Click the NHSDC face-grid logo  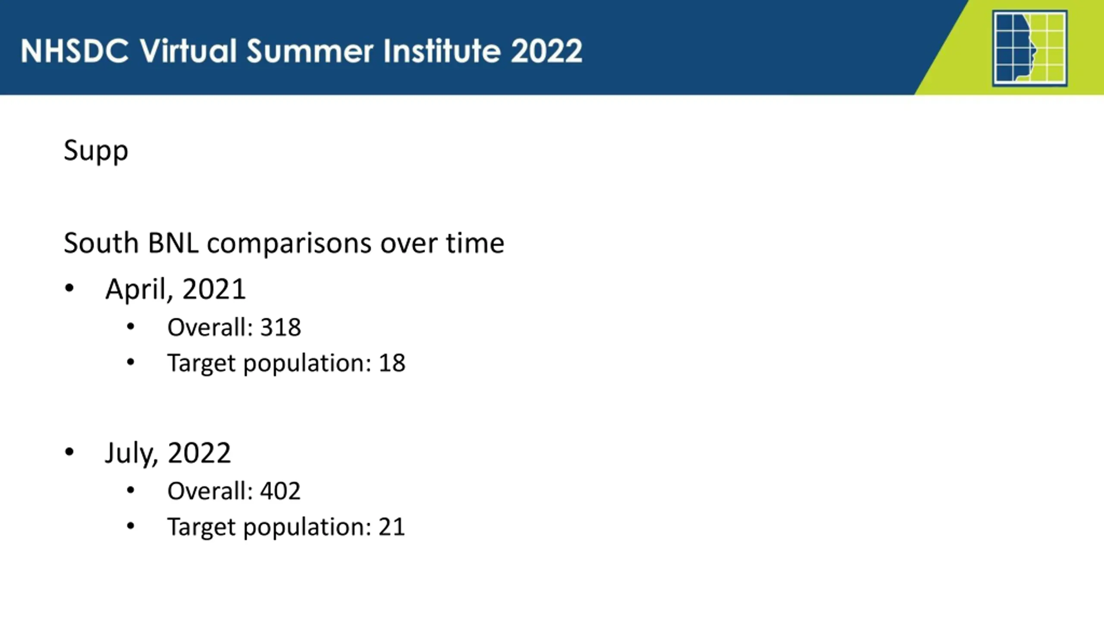[1030, 48]
